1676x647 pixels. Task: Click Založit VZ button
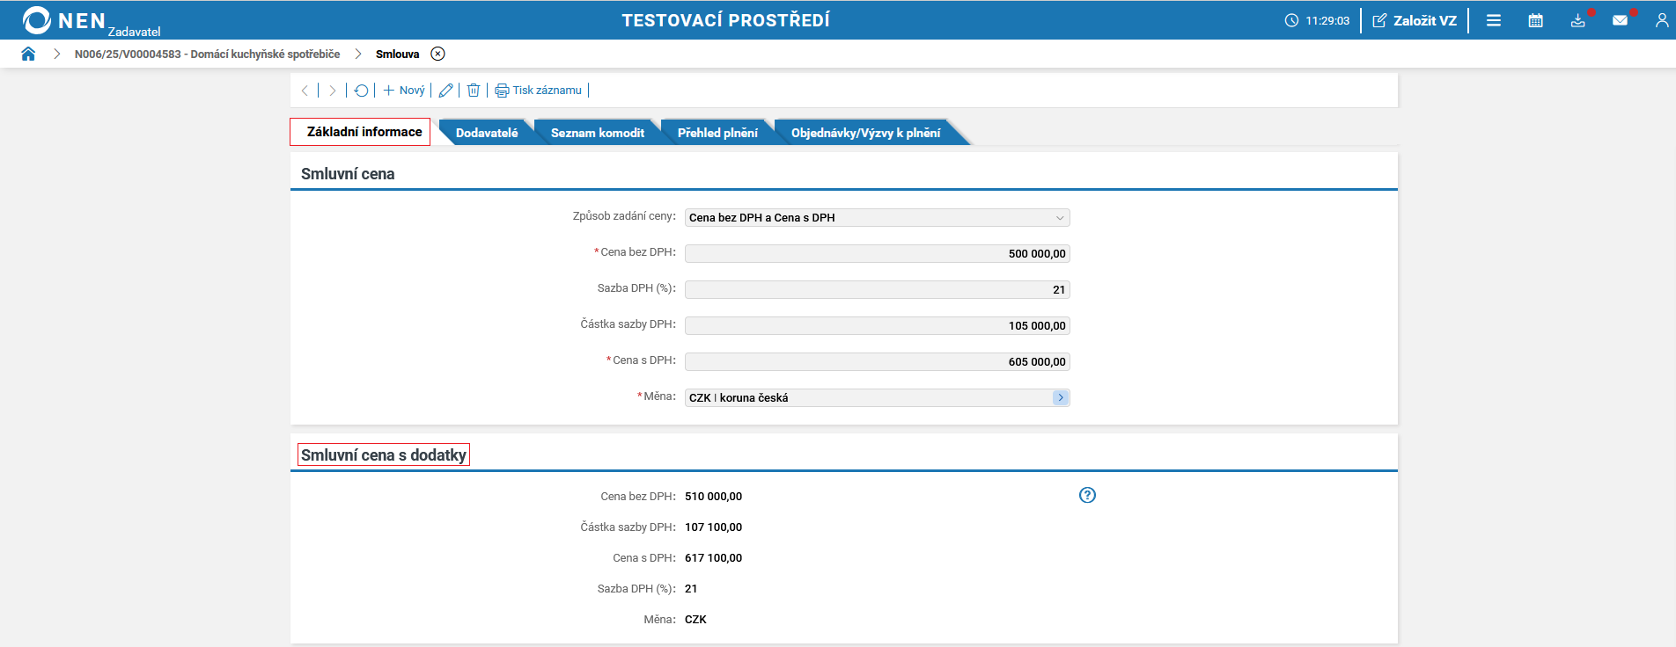pyautogui.click(x=1415, y=20)
